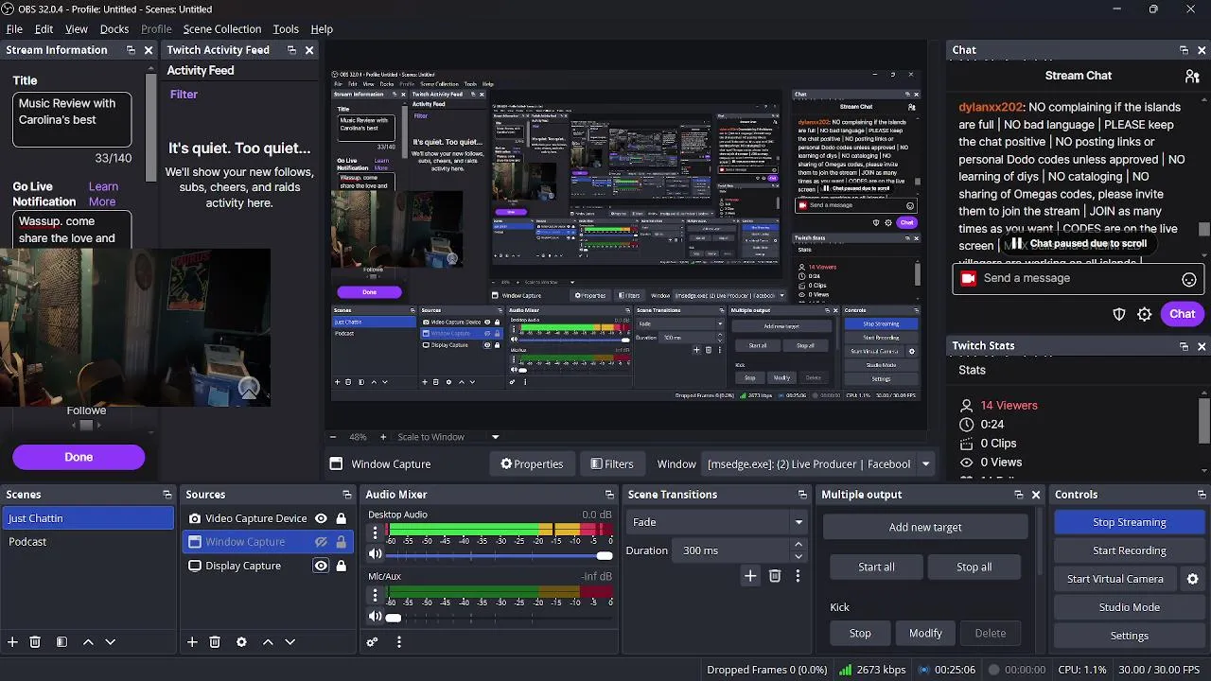Open the View menu
The height and width of the screenshot is (681, 1211).
pos(77,29)
